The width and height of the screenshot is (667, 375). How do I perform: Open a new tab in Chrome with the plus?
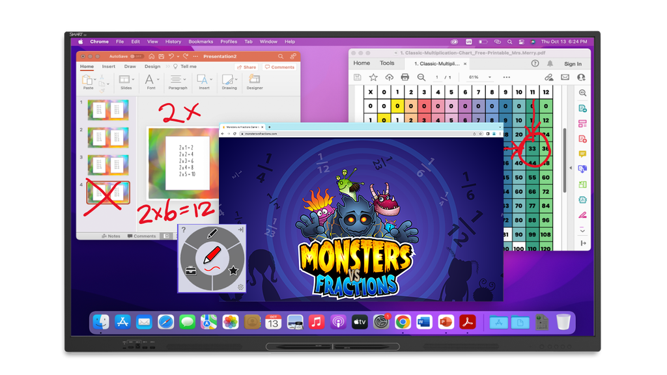point(269,127)
